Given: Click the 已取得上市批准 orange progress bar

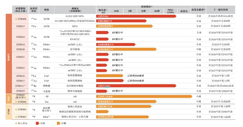Looking at the screenshot, I should 144,97.
